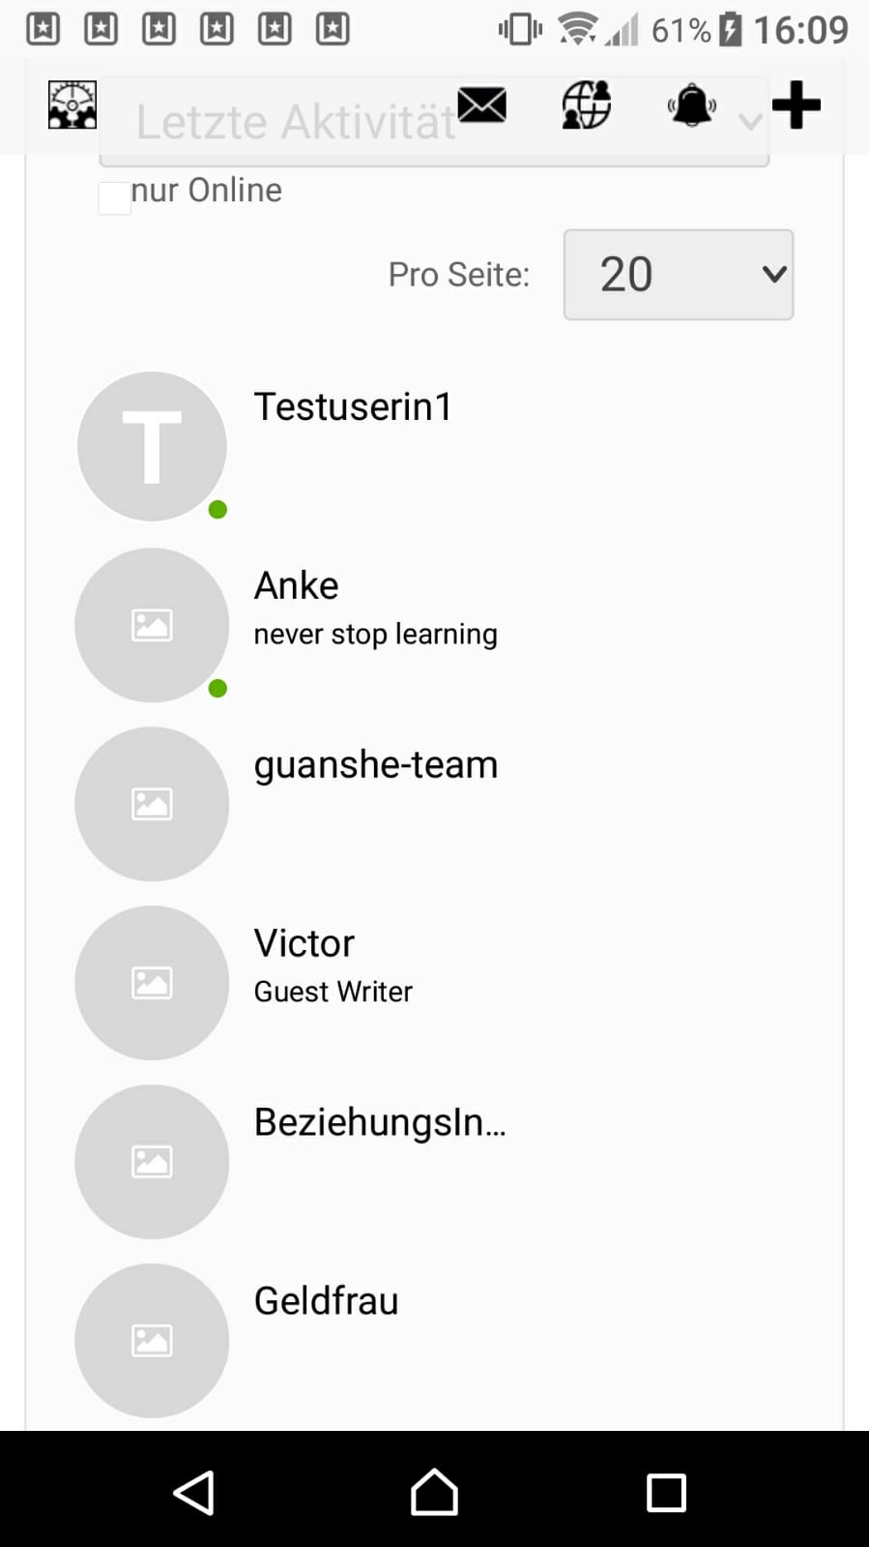Open recent apps with square button
Viewport: 869px width, 1547px height.
coord(666,1492)
